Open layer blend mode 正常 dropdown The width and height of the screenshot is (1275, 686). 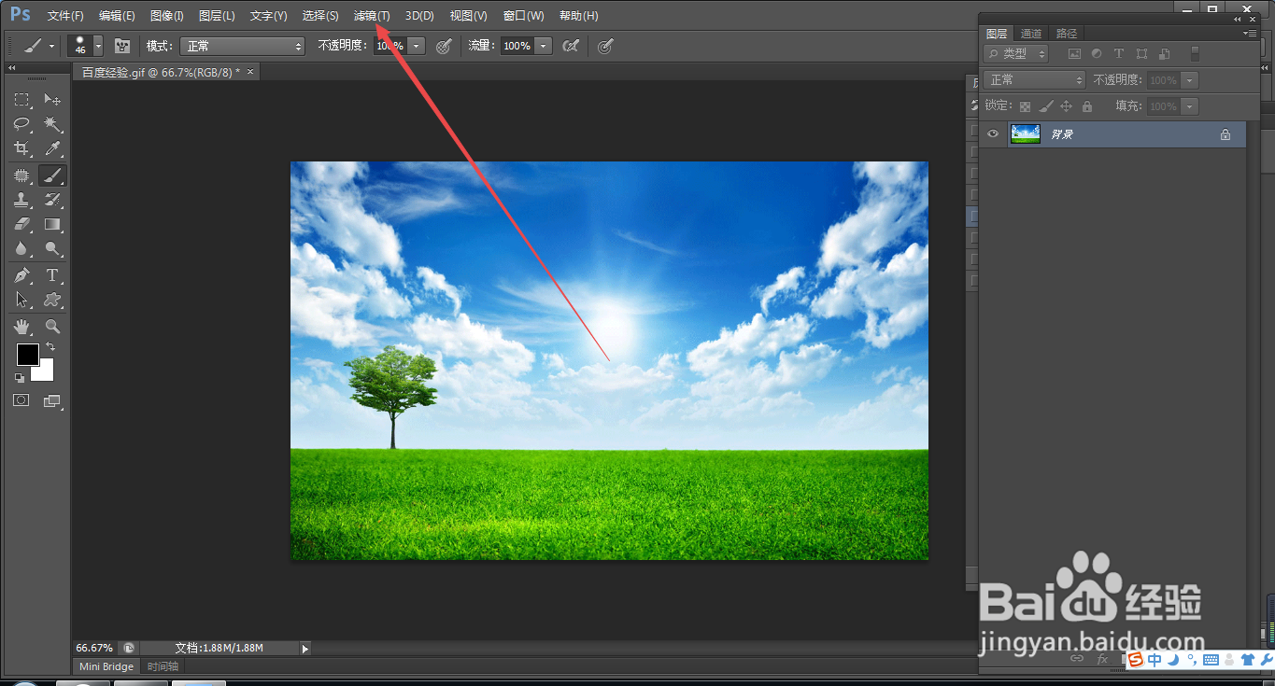pyautogui.click(x=1035, y=80)
